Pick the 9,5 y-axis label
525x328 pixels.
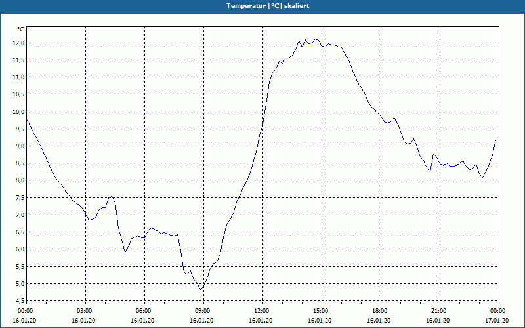(20, 129)
